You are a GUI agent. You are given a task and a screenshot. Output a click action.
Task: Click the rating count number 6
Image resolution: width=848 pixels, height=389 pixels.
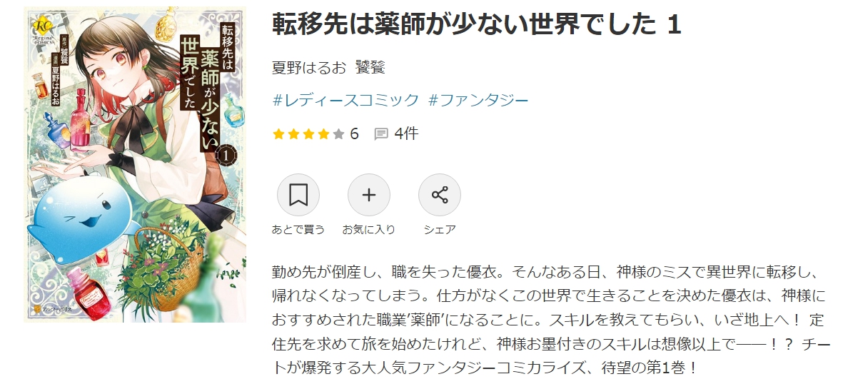tap(354, 133)
